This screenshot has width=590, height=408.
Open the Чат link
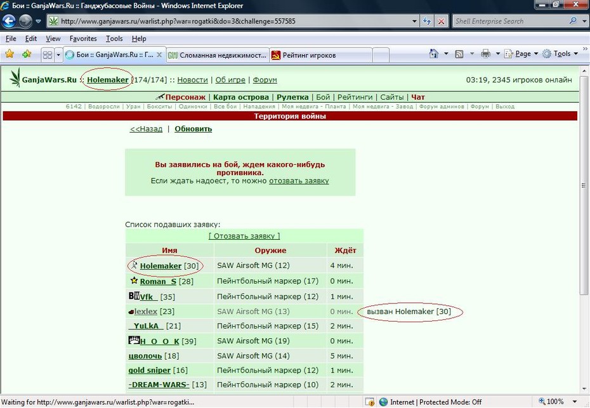click(x=418, y=97)
